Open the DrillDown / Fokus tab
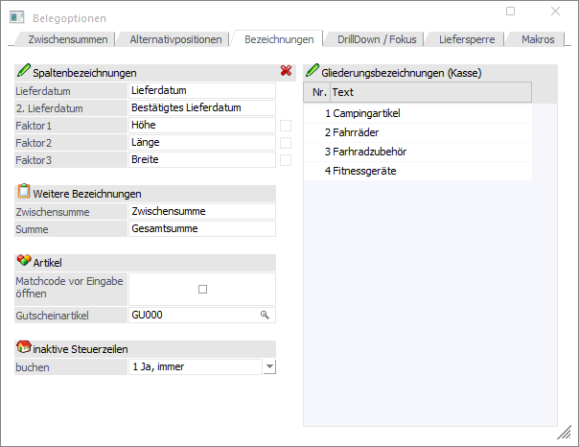This screenshot has width=579, height=447. click(377, 39)
